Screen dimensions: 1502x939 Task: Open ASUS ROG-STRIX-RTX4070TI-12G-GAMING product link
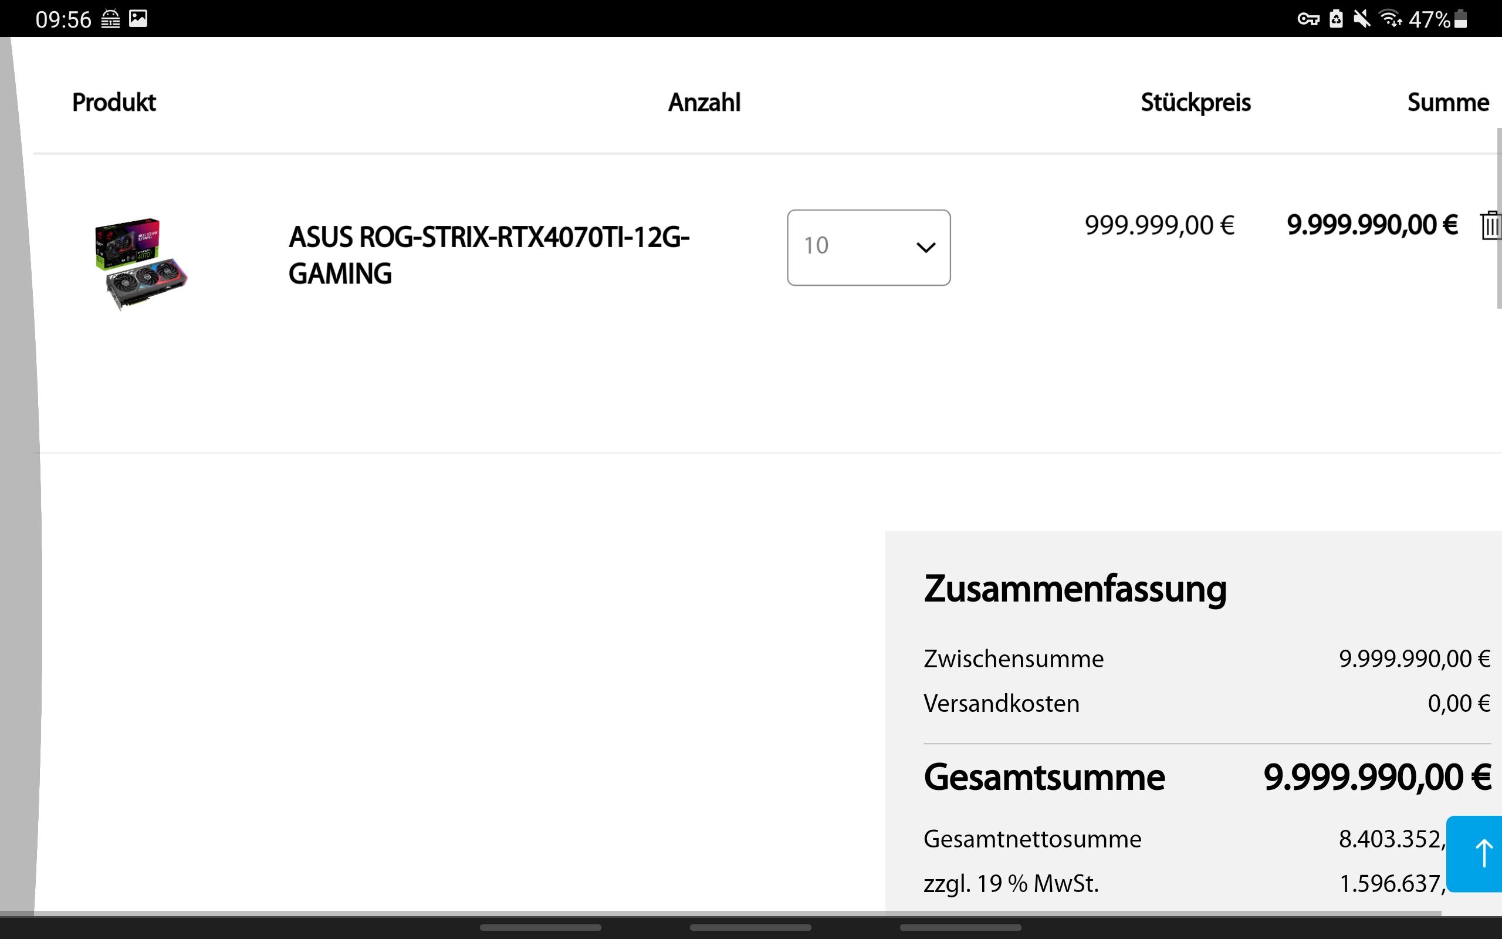click(x=489, y=255)
